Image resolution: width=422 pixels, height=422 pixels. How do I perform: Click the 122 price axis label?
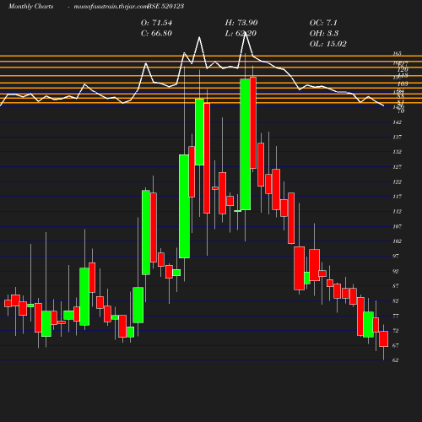398,181
